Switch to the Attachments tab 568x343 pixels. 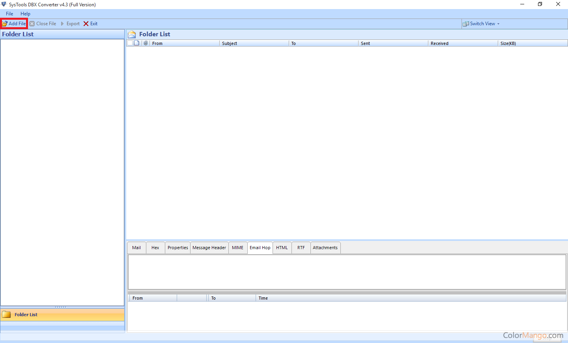click(x=325, y=248)
